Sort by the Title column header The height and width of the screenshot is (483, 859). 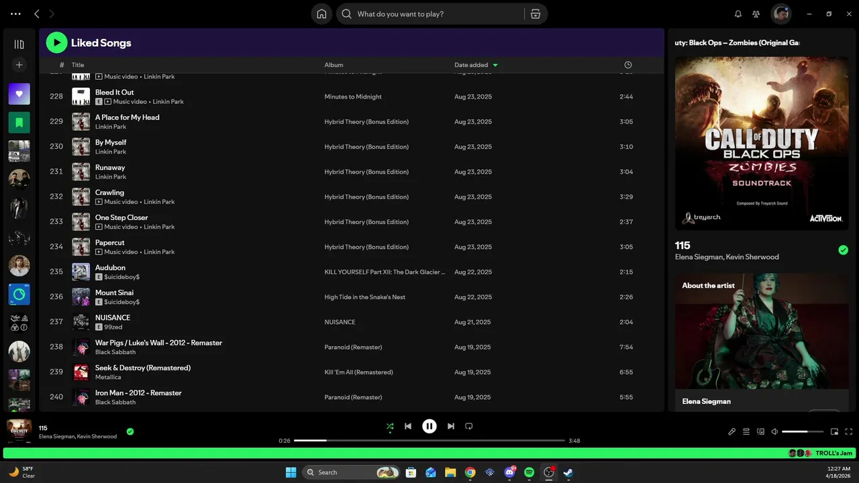(x=78, y=65)
